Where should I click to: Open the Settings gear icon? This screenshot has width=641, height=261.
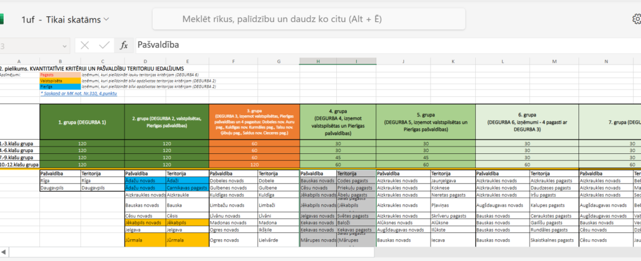637,19
